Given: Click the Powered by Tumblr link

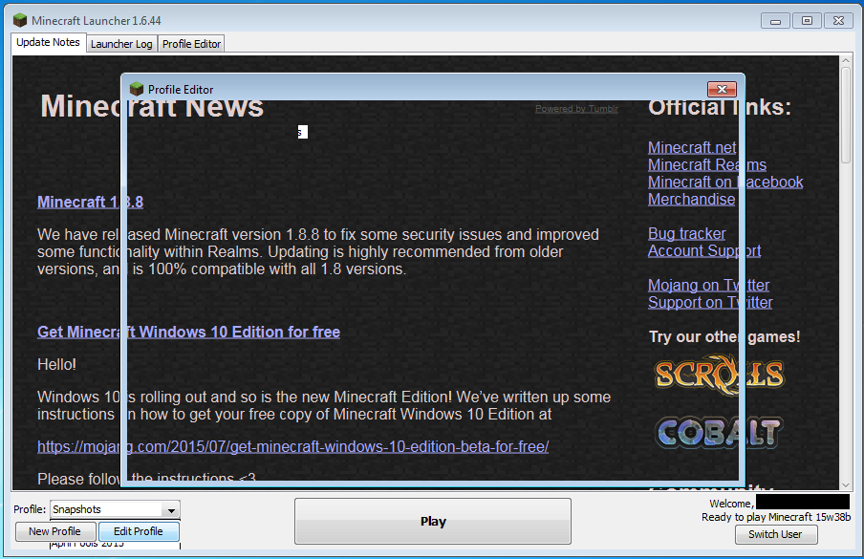Looking at the screenshot, I should tap(576, 109).
